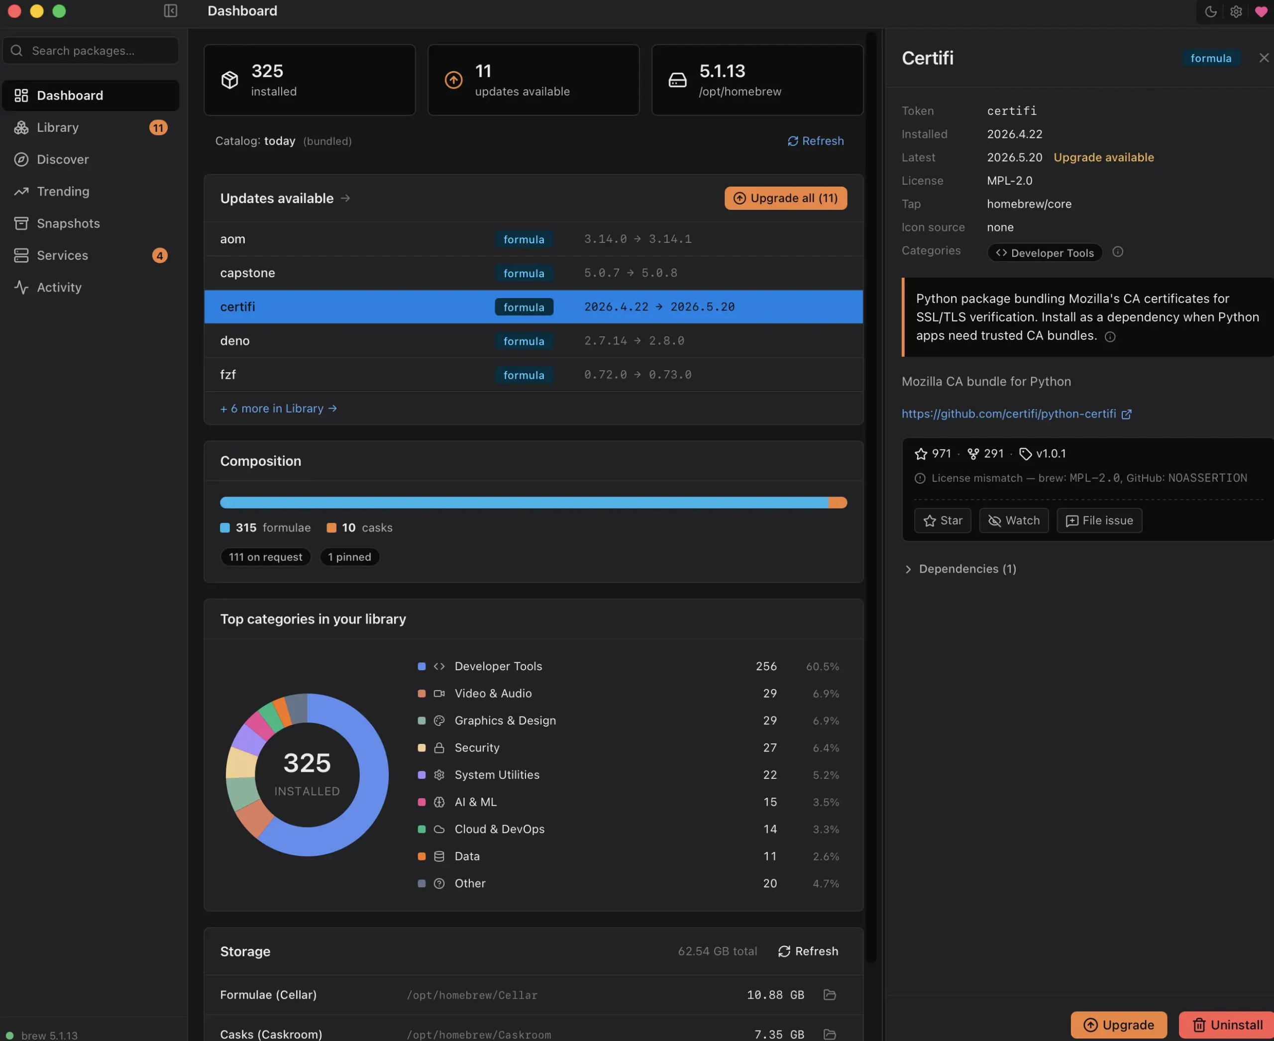This screenshot has width=1274, height=1041.
Task: Open Activity in sidebar
Action: (x=91, y=287)
